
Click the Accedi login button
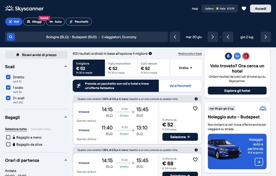click(x=261, y=9)
